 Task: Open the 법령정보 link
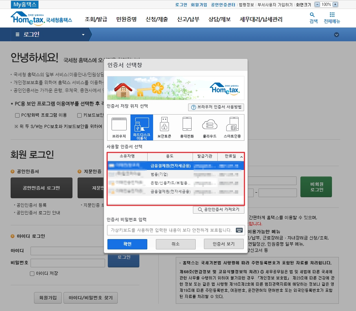246,4
